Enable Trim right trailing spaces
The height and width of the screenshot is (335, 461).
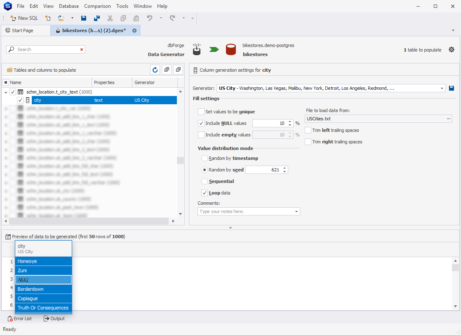tap(308, 142)
